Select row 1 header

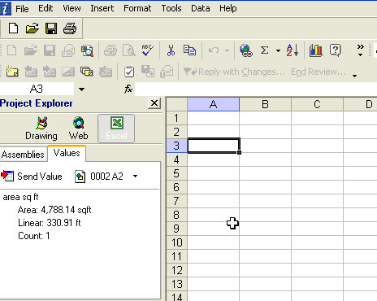coord(176,118)
